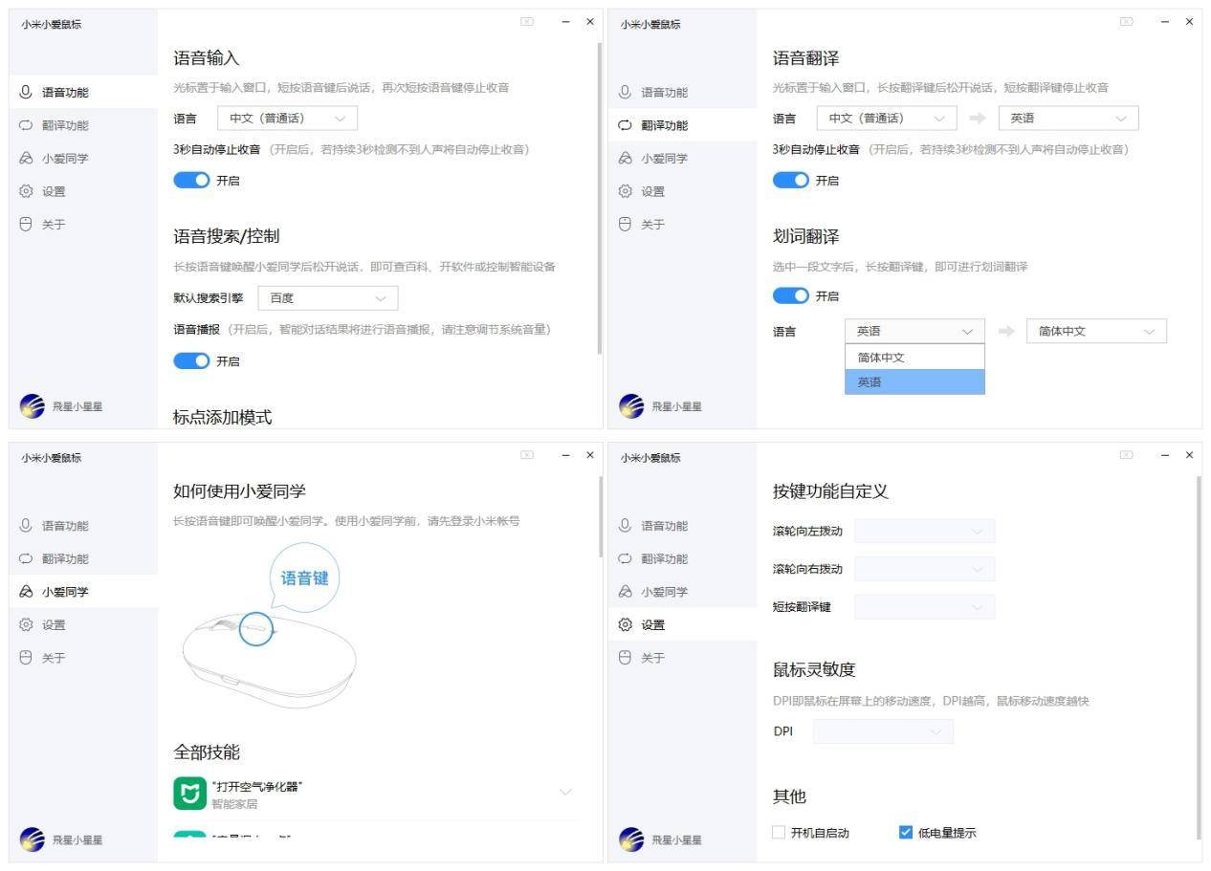Select 小爱同学 icon in 如何使用小爱同学 window sidebar

coord(26,592)
